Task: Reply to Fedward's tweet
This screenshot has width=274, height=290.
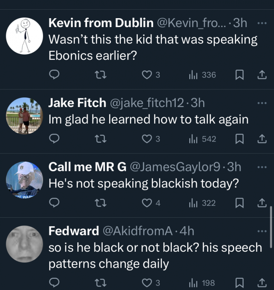Action: (x=55, y=283)
